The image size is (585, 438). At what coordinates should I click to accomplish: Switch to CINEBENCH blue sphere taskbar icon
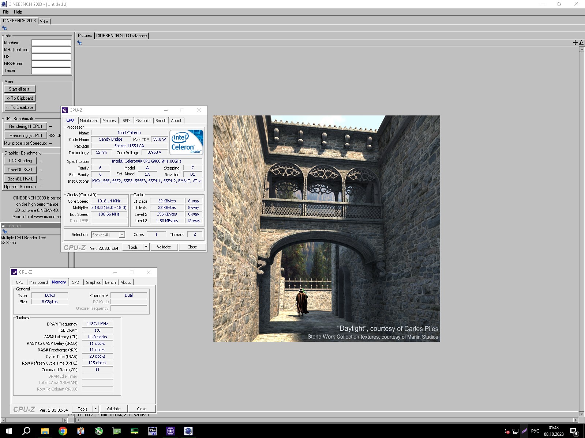(x=188, y=431)
